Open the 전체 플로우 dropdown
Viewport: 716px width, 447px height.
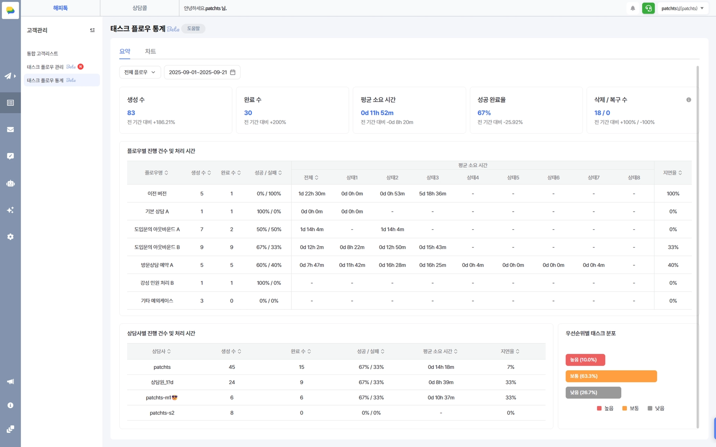point(140,72)
